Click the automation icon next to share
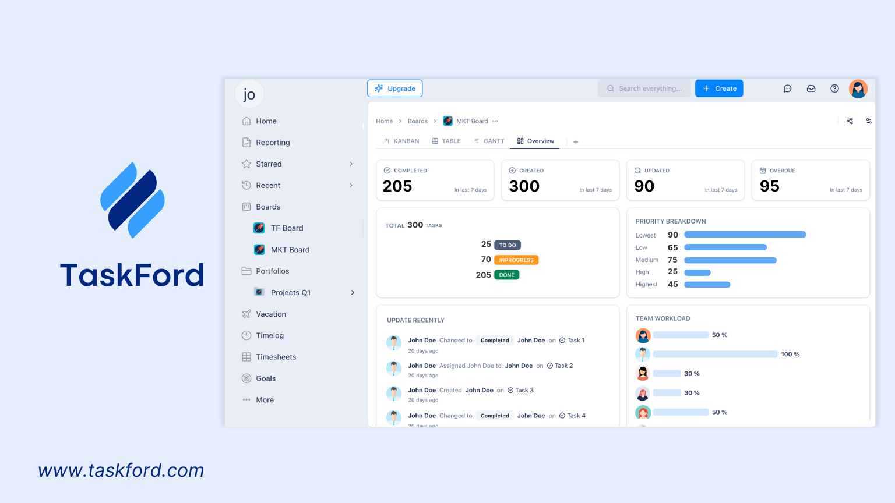 click(869, 121)
